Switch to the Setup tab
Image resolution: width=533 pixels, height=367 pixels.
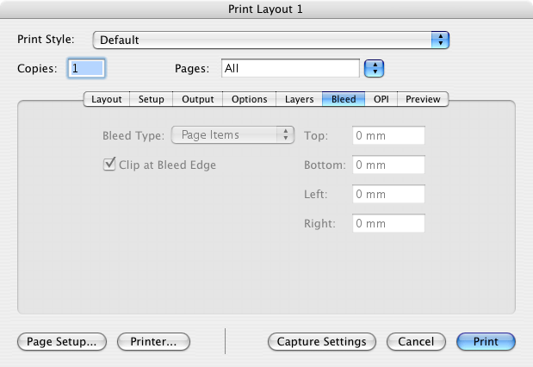[152, 99]
